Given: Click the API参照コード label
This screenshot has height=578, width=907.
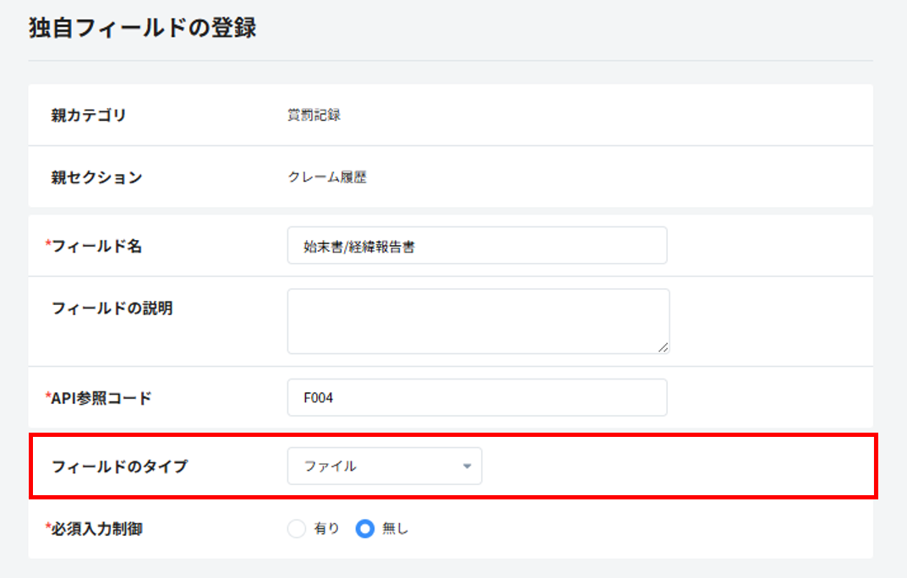Looking at the screenshot, I should (101, 398).
